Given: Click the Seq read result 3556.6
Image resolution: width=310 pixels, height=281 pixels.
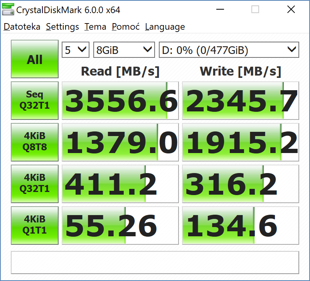Looking at the screenshot, I should pos(120,101).
